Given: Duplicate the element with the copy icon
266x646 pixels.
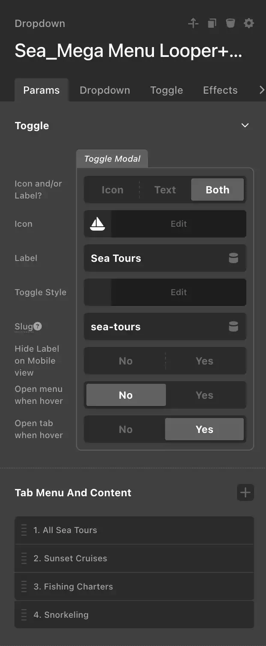Looking at the screenshot, I should coord(212,23).
